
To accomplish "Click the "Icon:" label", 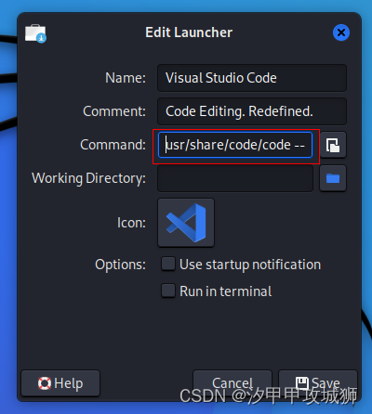I will point(131,223).
